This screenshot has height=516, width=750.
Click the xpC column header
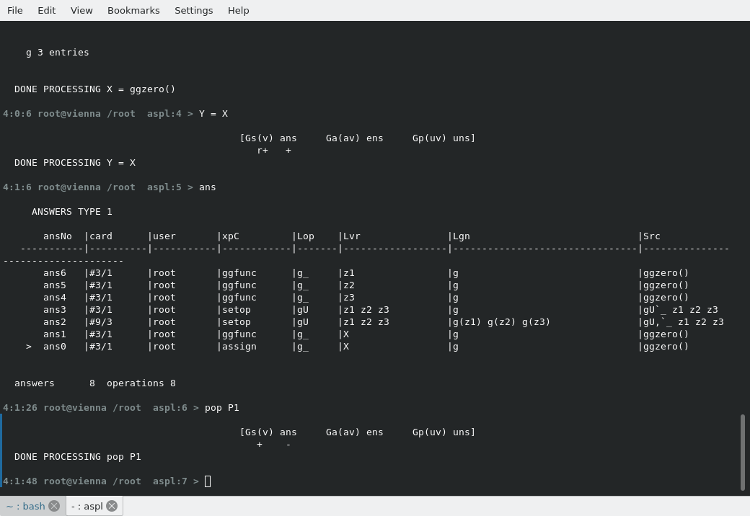(231, 236)
